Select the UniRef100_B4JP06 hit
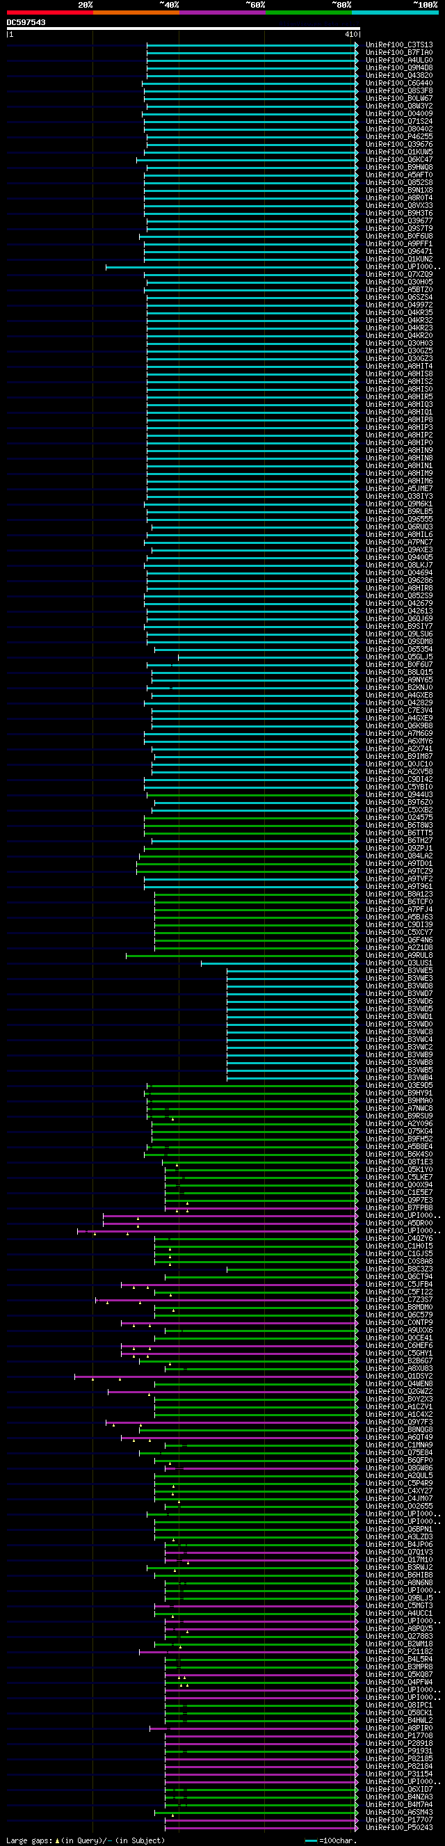 pos(399,1544)
